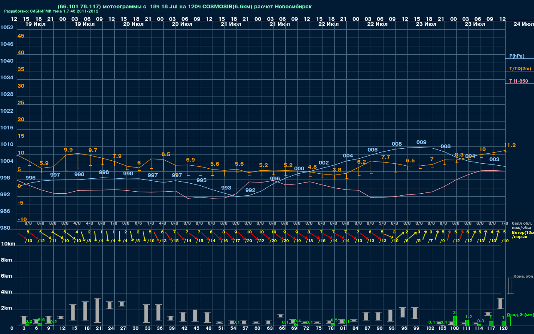Screen dimensions: 534x334
Task: Click the 1046 pressure axis label
Action: (x=7, y=44)
